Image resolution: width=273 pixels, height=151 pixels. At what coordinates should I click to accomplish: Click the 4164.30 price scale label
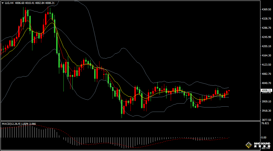pos(266,56)
